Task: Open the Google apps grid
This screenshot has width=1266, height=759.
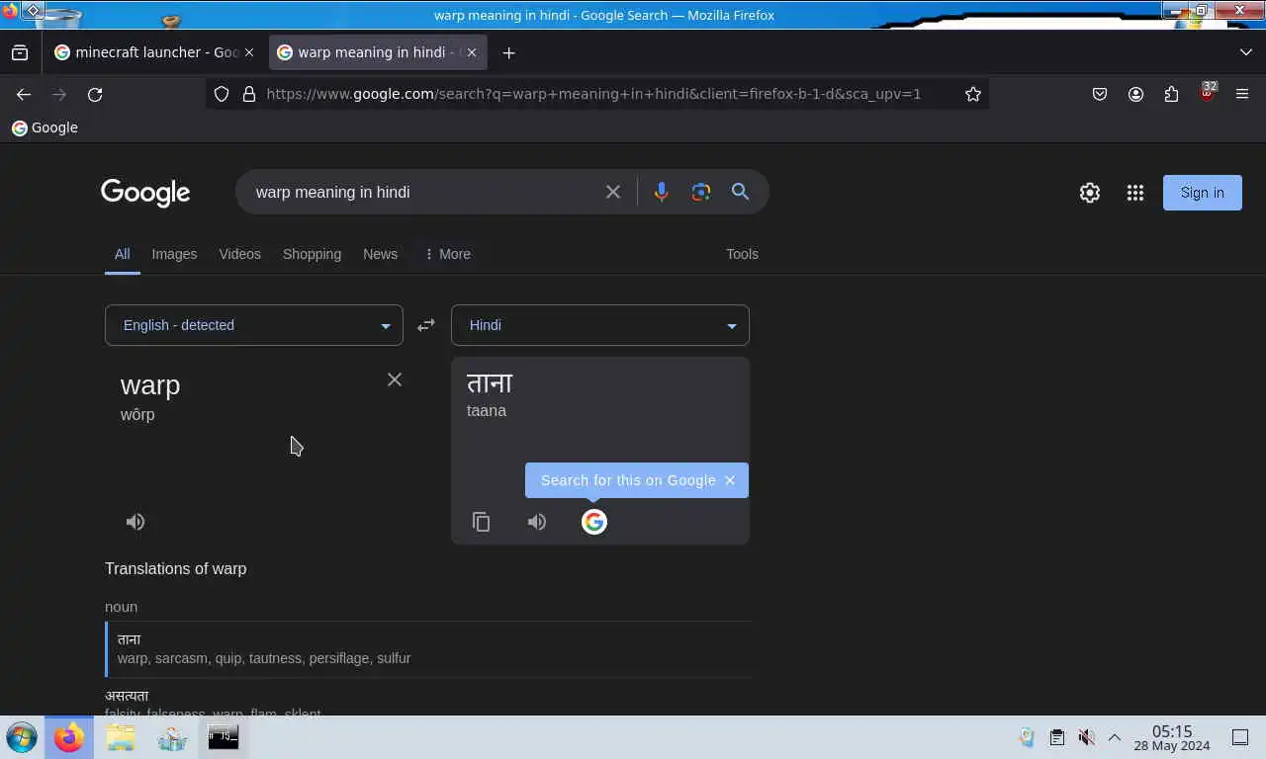Action: coord(1135,193)
